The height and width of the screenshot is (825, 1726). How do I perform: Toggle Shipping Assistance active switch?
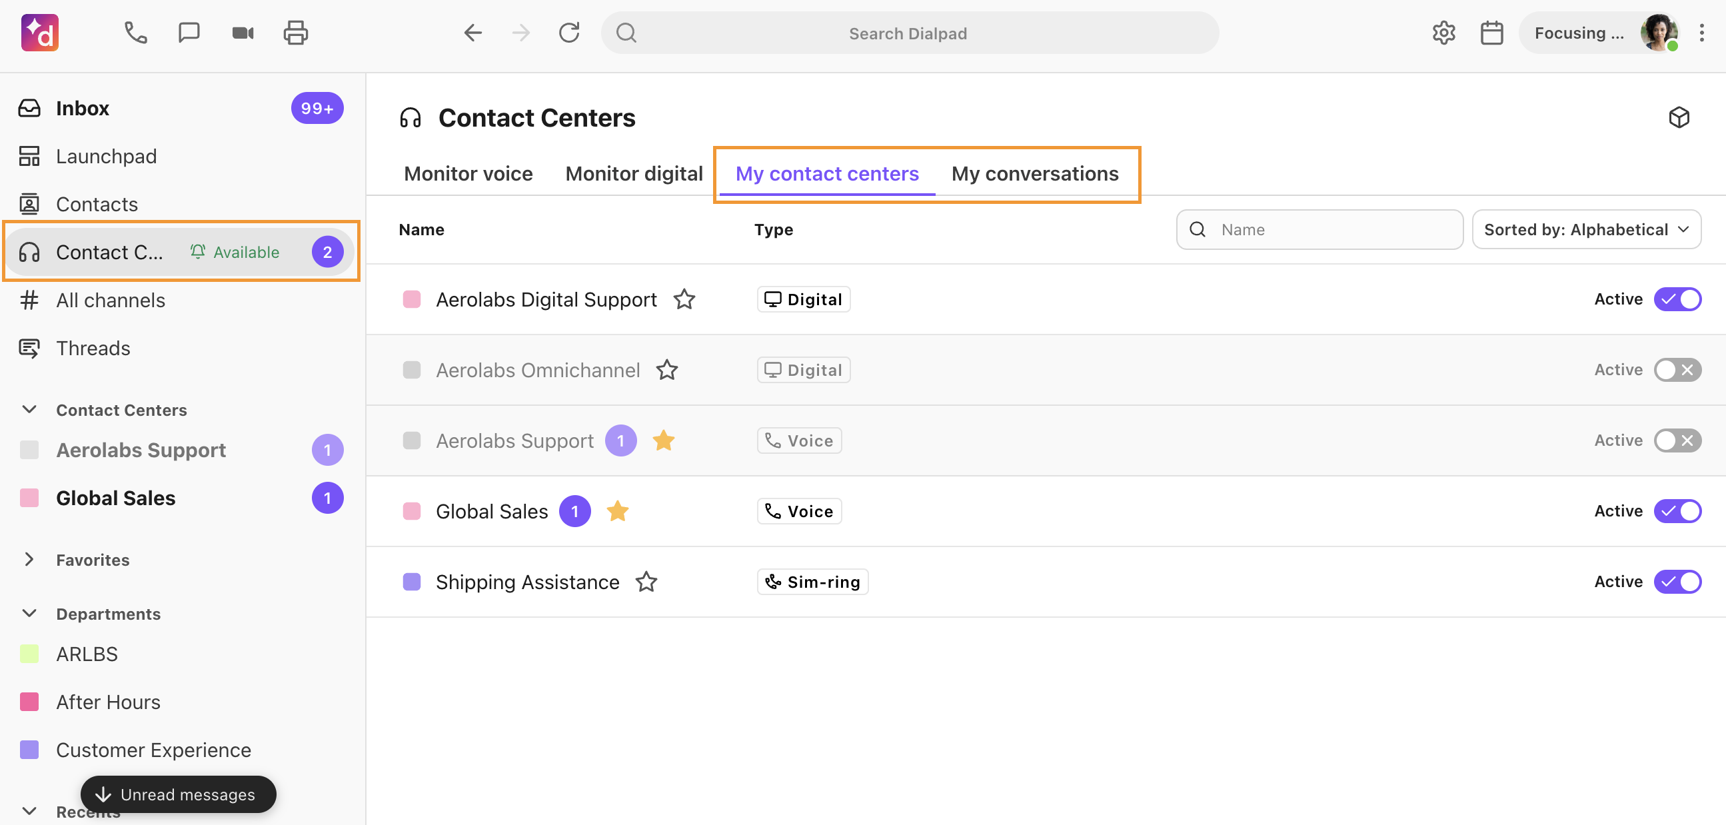click(x=1677, y=582)
